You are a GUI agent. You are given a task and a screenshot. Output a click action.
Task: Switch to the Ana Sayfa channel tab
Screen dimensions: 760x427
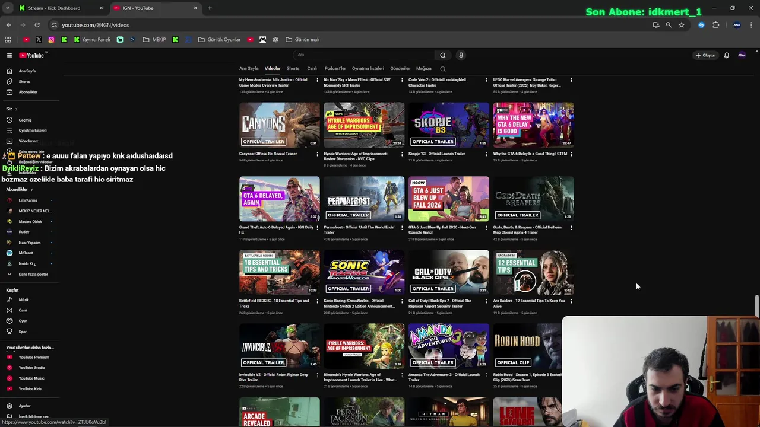tap(249, 68)
